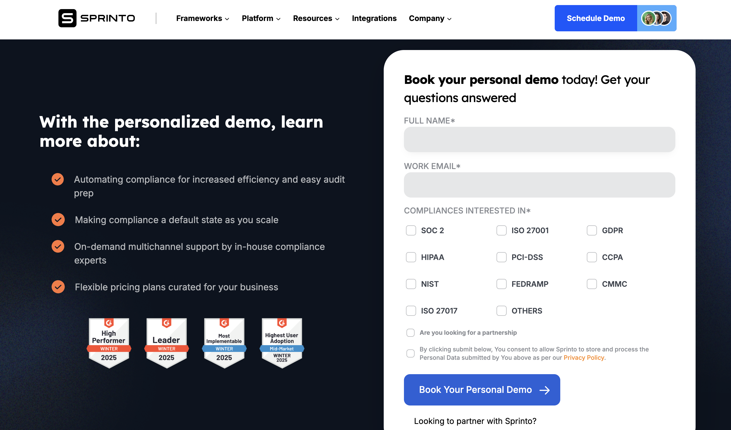Expand the Company dropdown

click(x=430, y=18)
